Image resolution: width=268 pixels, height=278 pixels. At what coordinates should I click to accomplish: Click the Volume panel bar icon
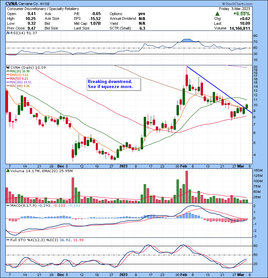point(8,171)
